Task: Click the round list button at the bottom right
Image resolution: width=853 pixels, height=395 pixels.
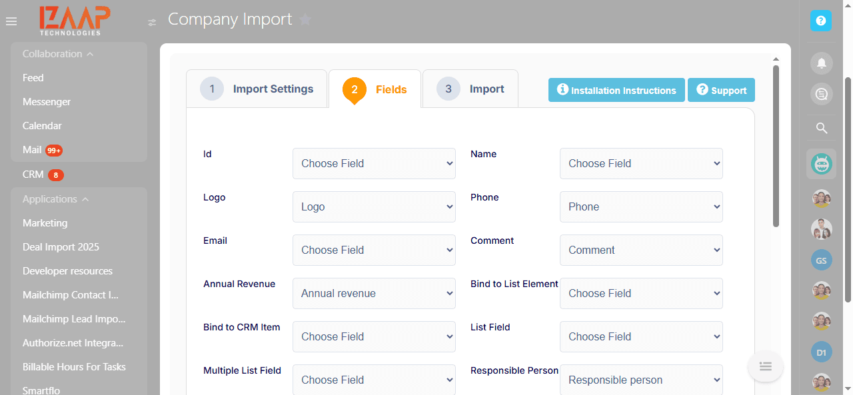Action: click(x=765, y=366)
